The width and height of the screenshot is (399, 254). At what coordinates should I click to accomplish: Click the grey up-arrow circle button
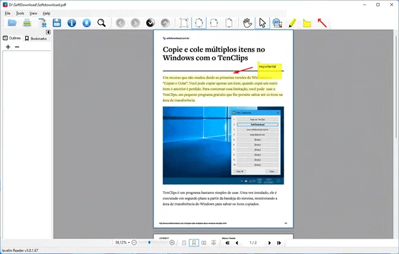click(x=165, y=23)
